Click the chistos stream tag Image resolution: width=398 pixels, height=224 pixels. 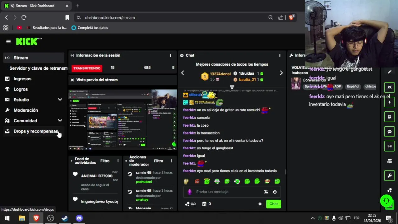click(x=370, y=86)
